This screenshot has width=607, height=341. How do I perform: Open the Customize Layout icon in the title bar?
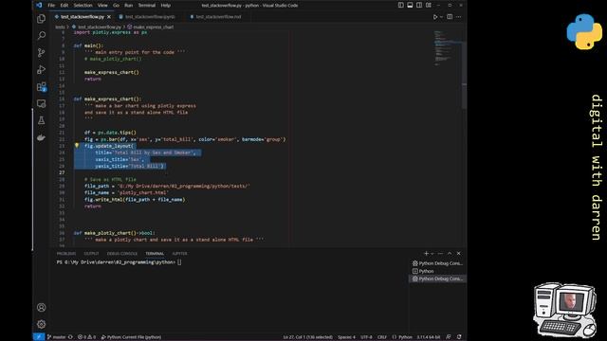[429, 6]
